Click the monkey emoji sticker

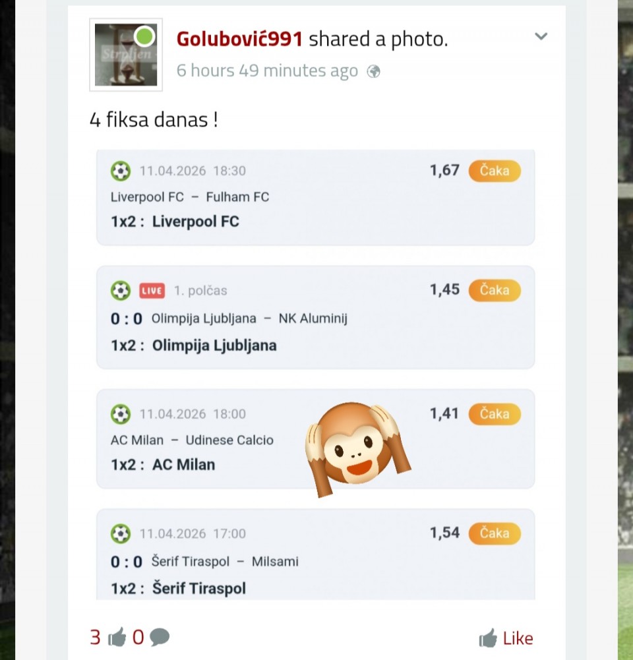(358, 449)
